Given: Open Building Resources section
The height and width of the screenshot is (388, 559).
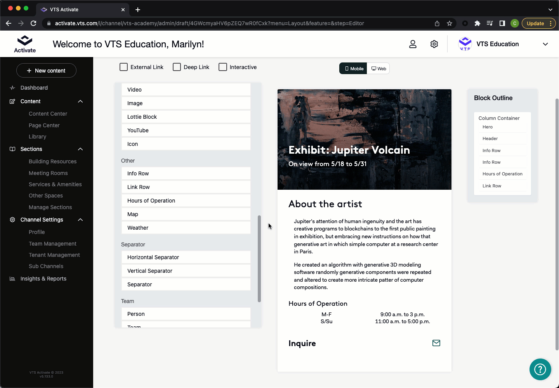Looking at the screenshot, I should 52,161.
